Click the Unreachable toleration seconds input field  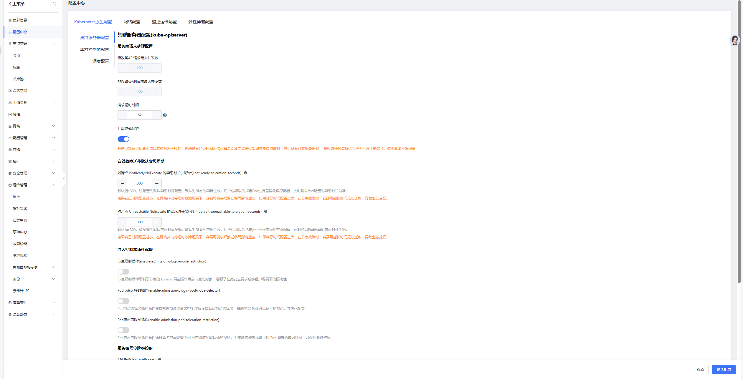[x=140, y=222]
